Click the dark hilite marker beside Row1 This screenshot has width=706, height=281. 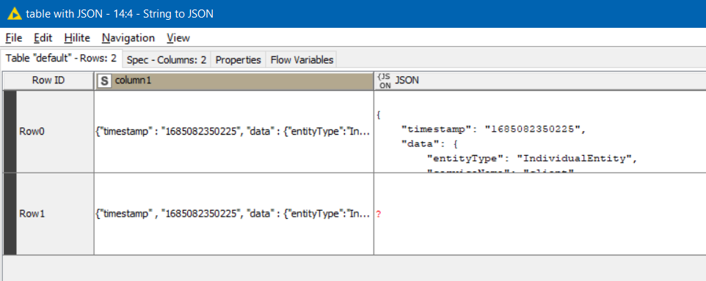[10, 214]
